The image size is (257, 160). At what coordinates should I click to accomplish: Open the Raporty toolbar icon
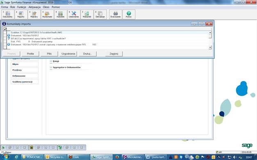click(21, 14)
